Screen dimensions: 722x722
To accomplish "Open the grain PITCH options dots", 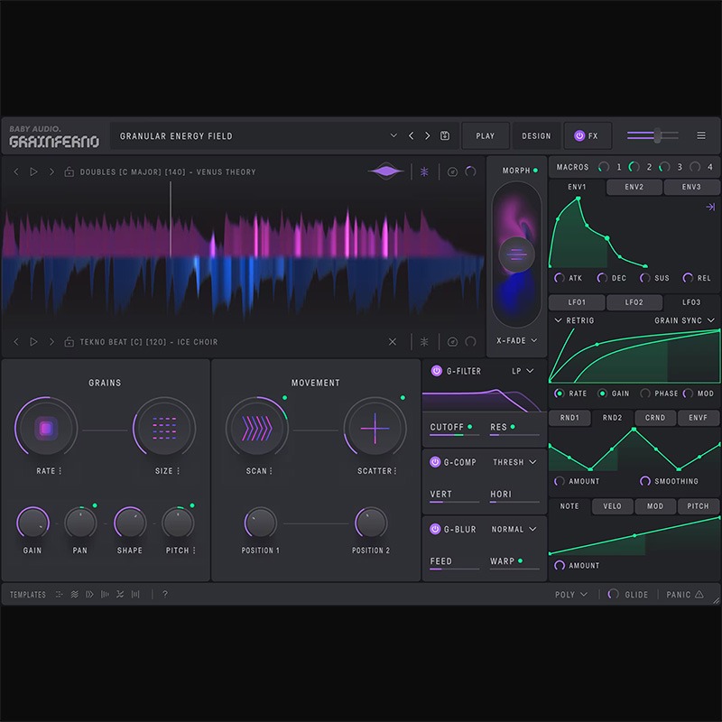I will tap(194, 551).
